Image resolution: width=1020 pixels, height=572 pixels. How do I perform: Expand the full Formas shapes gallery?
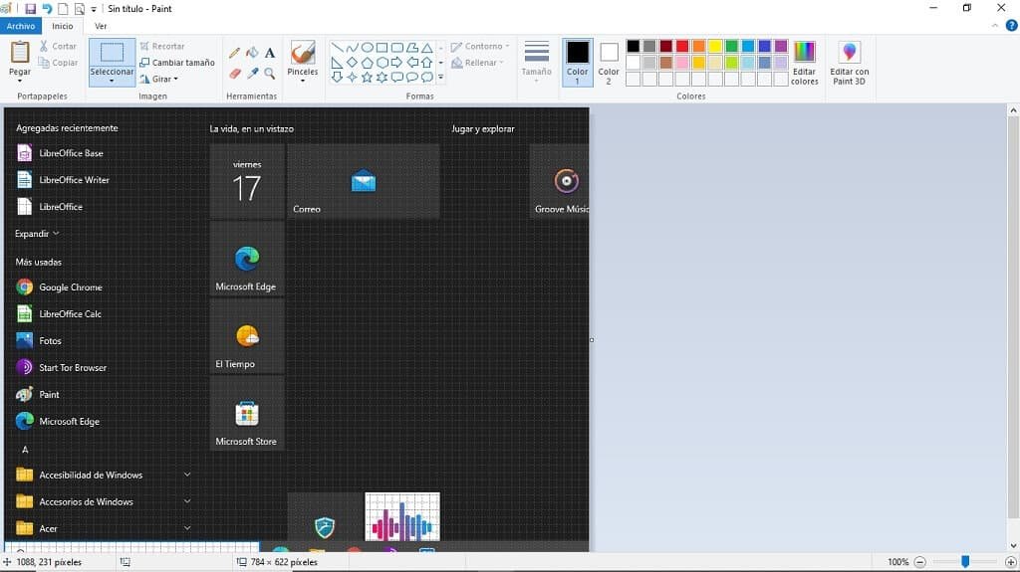click(440, 78)
